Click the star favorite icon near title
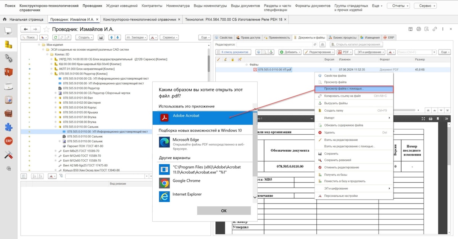 coord(46,29)
